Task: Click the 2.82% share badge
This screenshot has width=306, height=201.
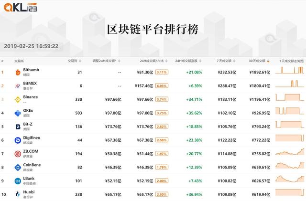Action: click(x=162, y=127)
